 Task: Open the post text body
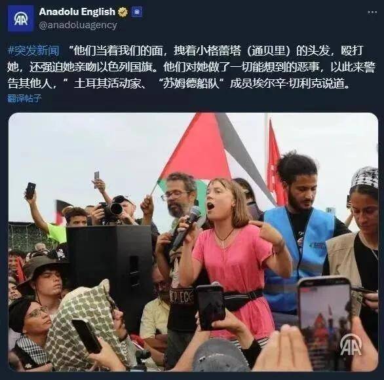coord(191,67)
